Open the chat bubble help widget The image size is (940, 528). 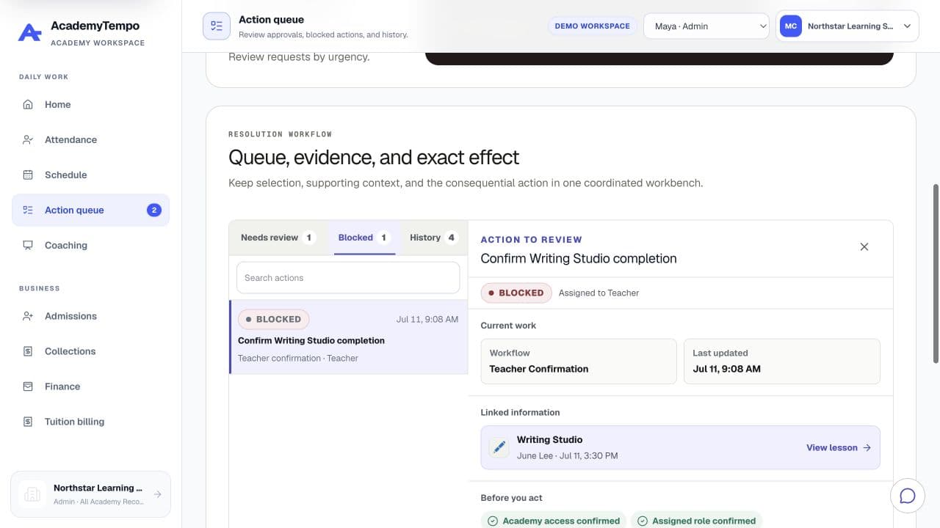coord(907,496)
